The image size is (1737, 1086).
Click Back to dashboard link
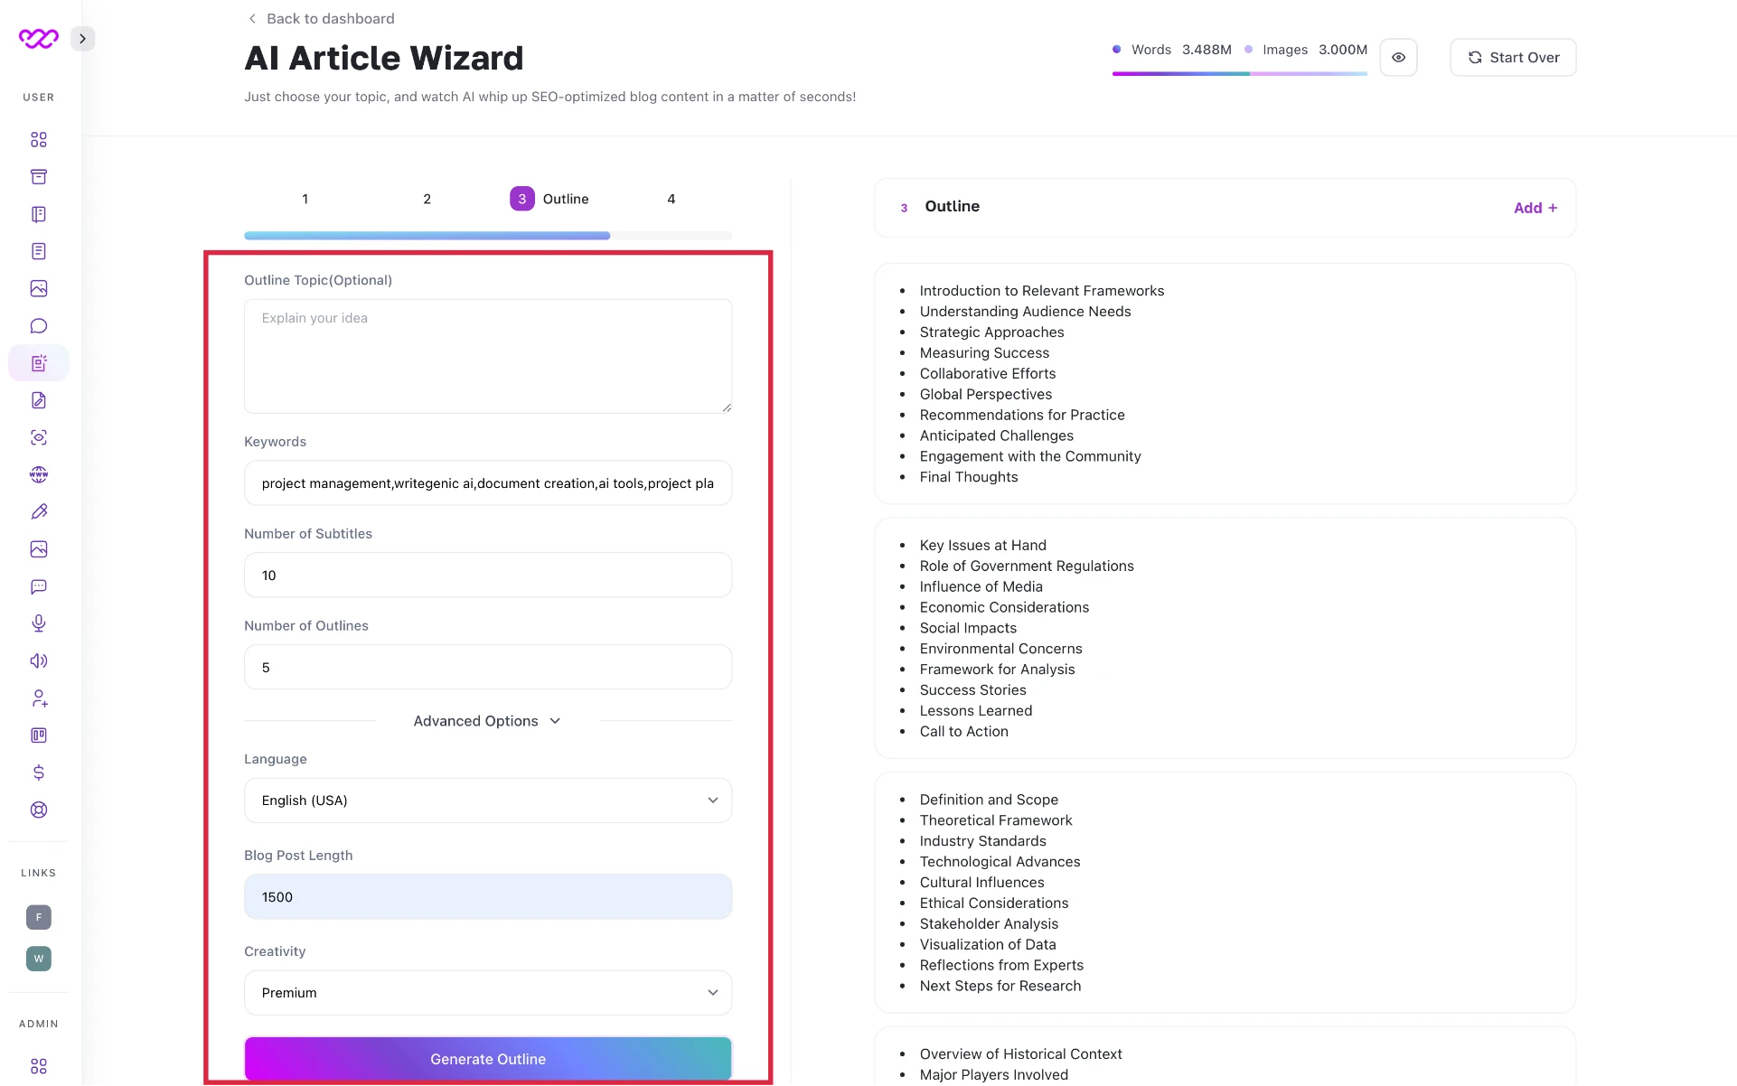tap(322, 18)
